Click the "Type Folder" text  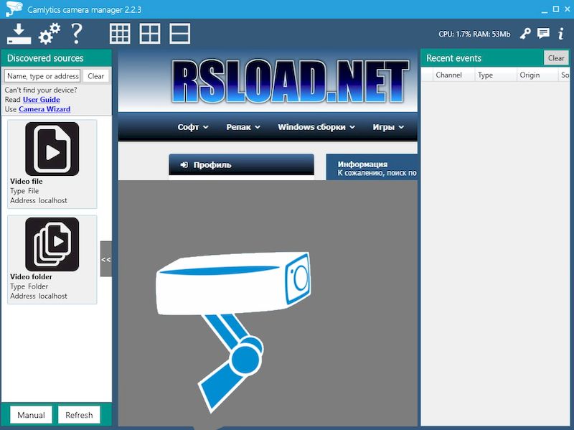tap(29, 286)
